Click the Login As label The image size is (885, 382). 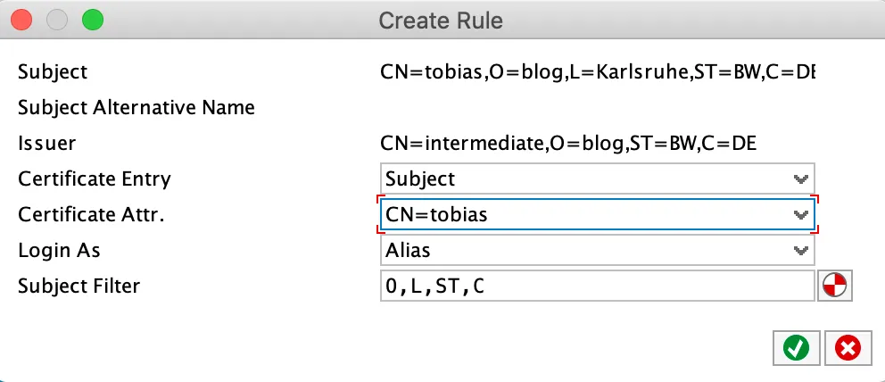coord(61,251)
